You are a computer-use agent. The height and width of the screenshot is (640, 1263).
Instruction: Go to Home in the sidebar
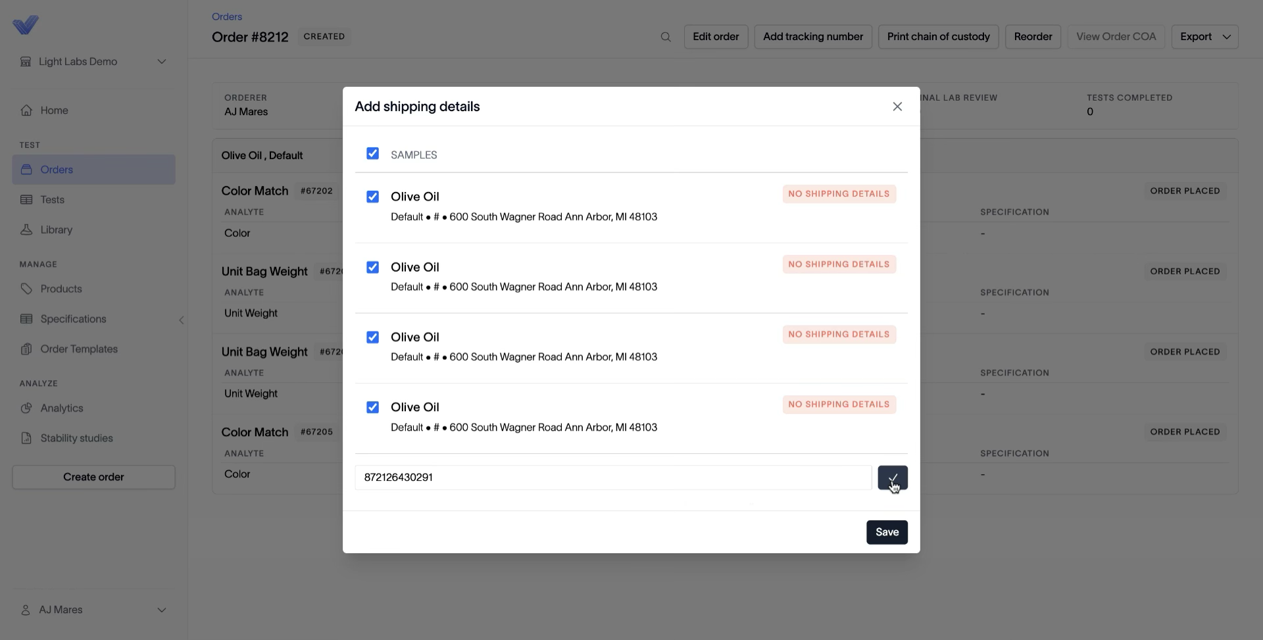(93, 111)
